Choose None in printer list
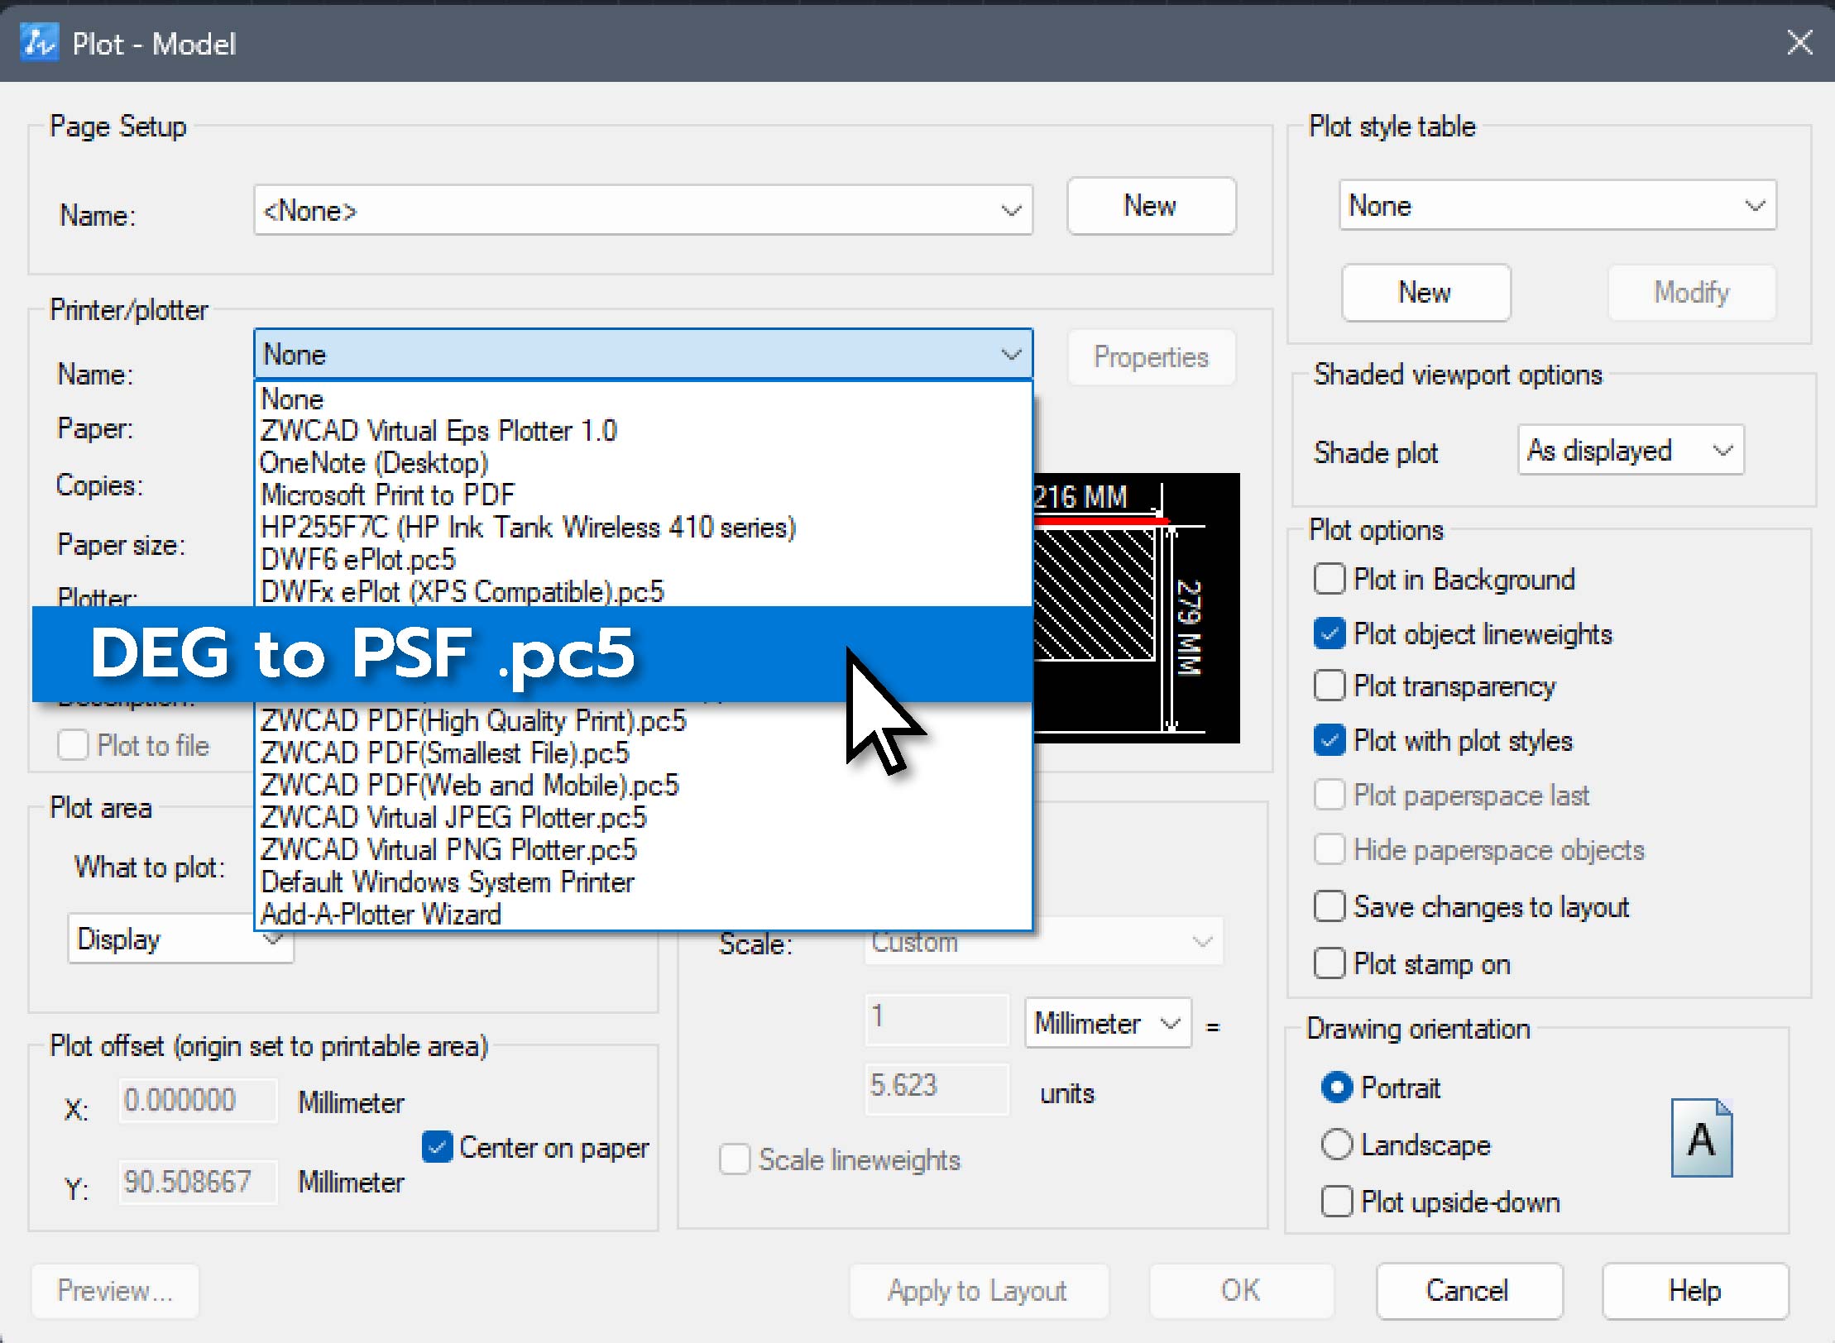Image resolution: width=1835 pixels, height=1343 pixels. click(x=643, y=399)
